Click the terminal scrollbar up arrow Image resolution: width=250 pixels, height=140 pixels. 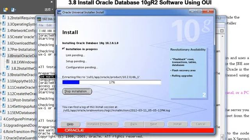pos(222,36)
